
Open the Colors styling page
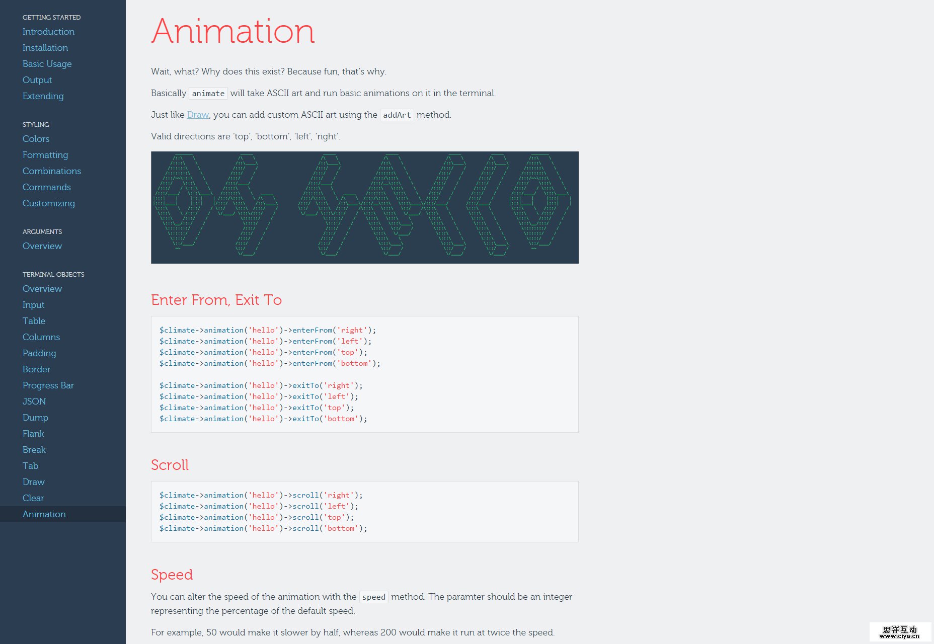point(36,139)
